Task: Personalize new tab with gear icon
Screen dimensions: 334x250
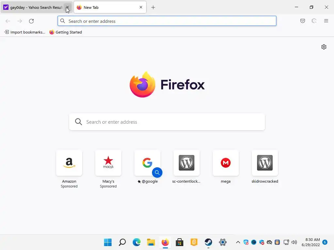Action: pyautogui.click(x=324, y=47)
